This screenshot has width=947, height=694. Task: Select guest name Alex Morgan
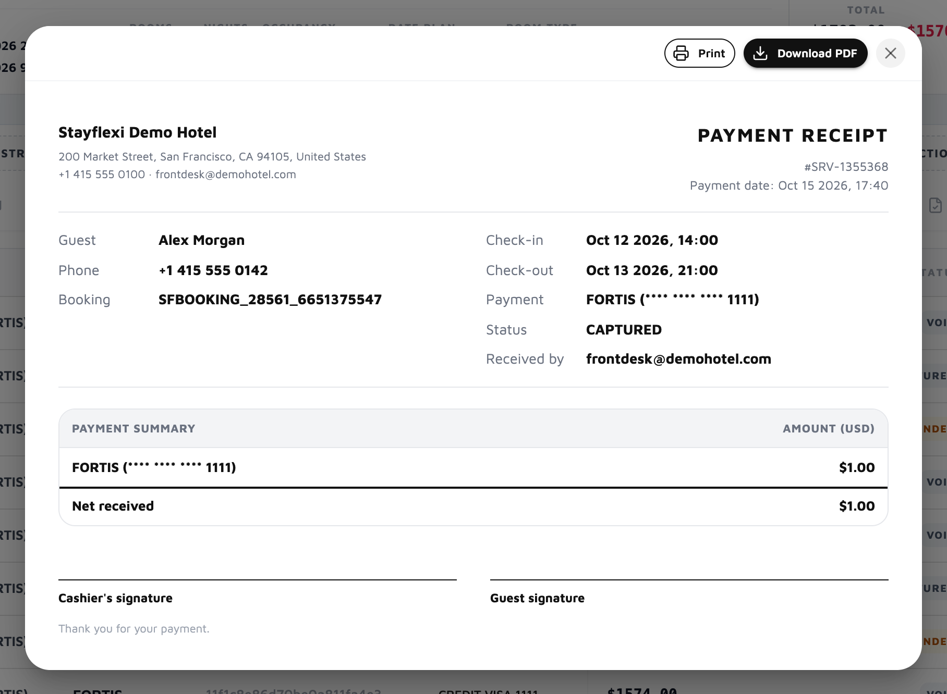pyautogui.click(x=201, y=240)
